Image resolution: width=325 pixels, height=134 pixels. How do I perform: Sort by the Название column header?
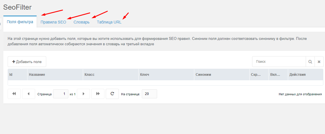[55, 75]
